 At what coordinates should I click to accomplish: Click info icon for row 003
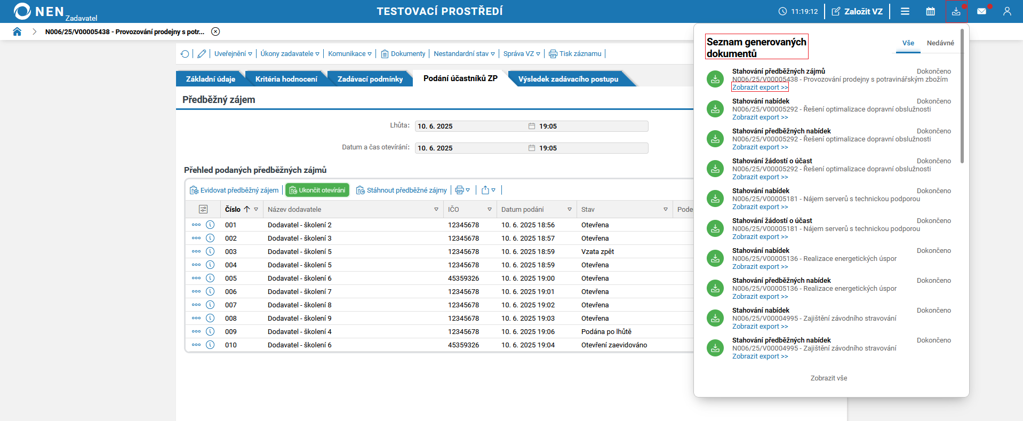click(x=210, y=251)
